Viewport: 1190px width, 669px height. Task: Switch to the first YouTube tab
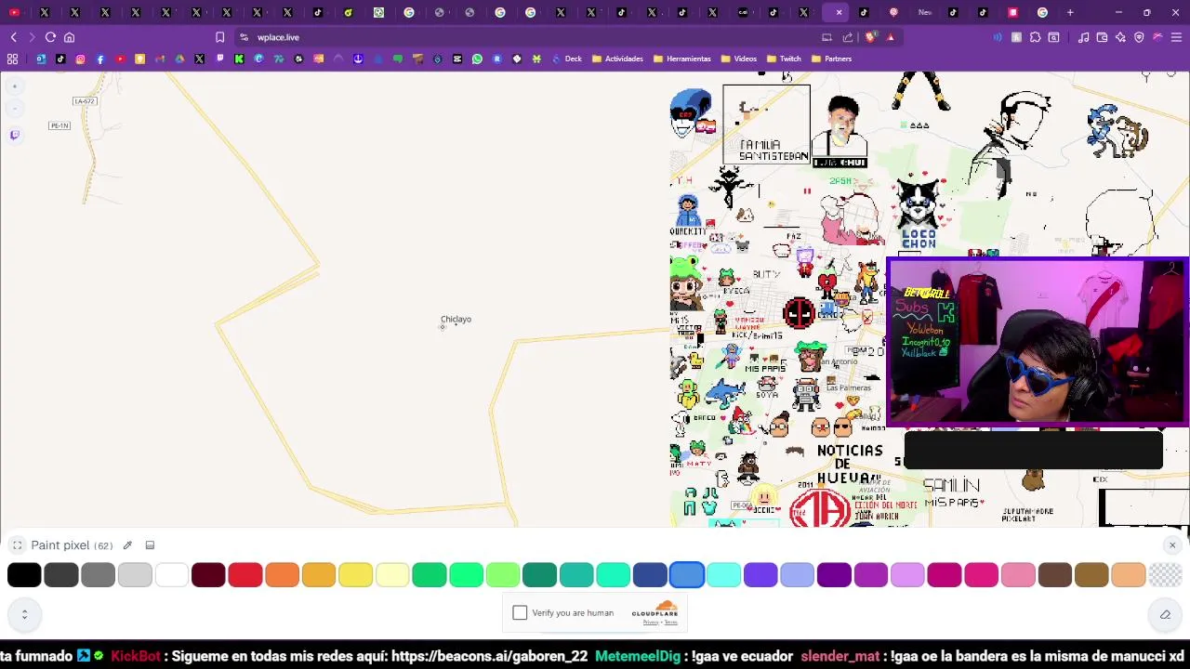tap(14, 12)
